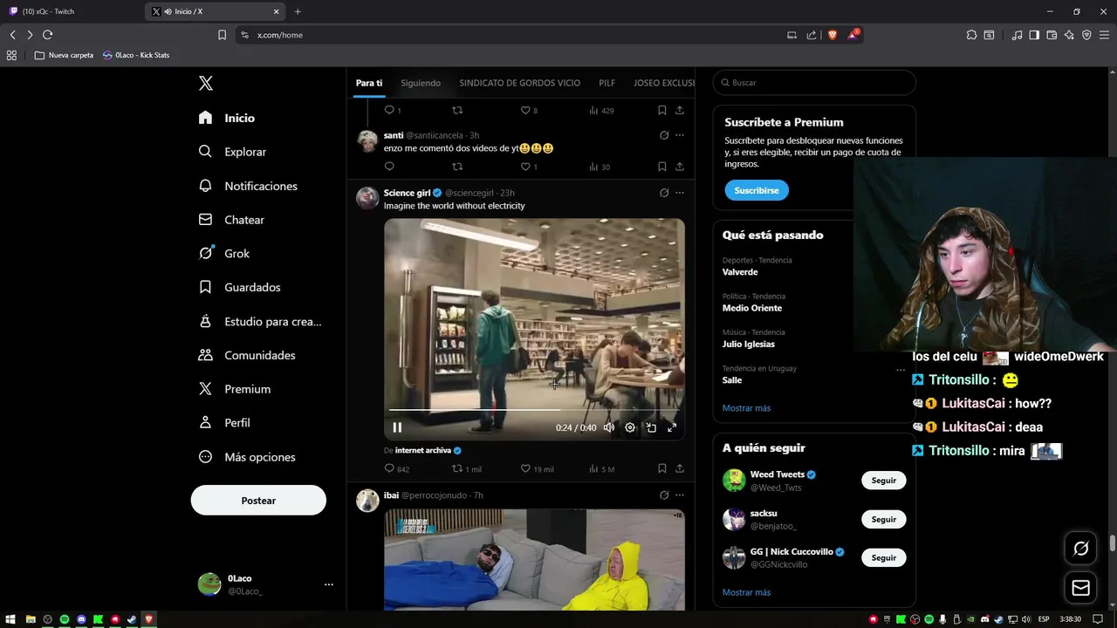Screen dimensions: 1117x628
Task: Bookmark santi's tweet
Action: point(662,167)
